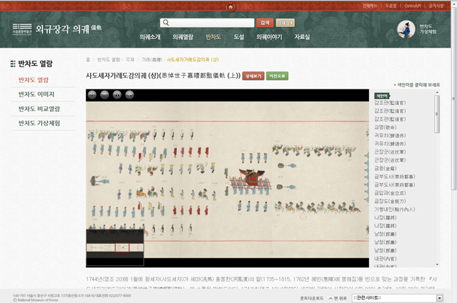Open the virtual experience character avatar
457x303 pixels.
[x=406, y=29]
